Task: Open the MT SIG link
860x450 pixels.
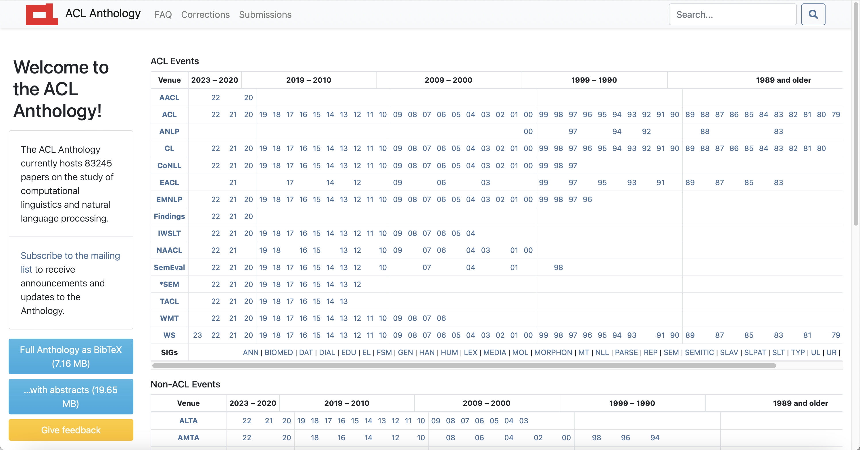Action: pyautogui.click(x=583, y=352)
